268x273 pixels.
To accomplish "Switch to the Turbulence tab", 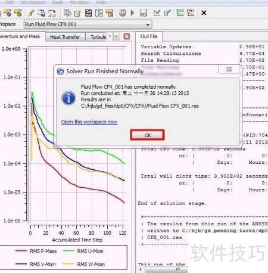I will coord(98,37).
